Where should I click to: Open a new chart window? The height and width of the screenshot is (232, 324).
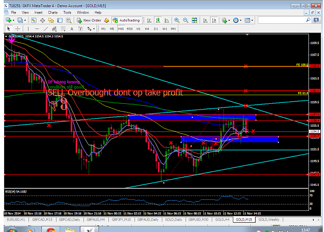coord(8,20)
